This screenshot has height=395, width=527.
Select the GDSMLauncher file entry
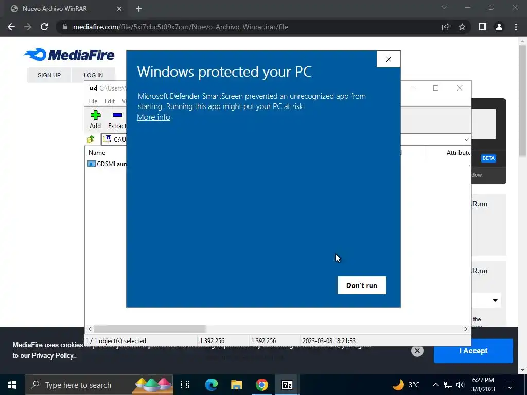click(x=107, y=164)
